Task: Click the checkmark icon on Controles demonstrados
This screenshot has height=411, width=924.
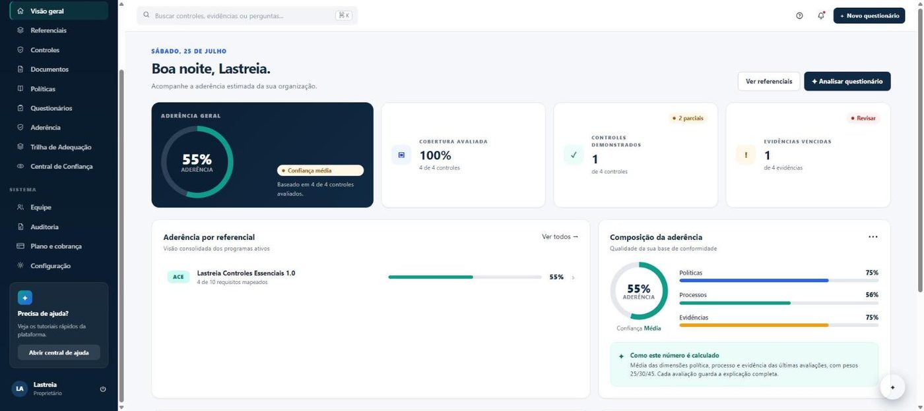Action: pos(574,155)
